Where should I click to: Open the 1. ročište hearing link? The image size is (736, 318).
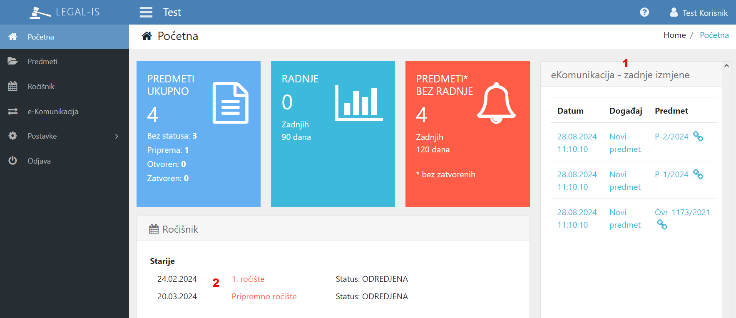248,279
